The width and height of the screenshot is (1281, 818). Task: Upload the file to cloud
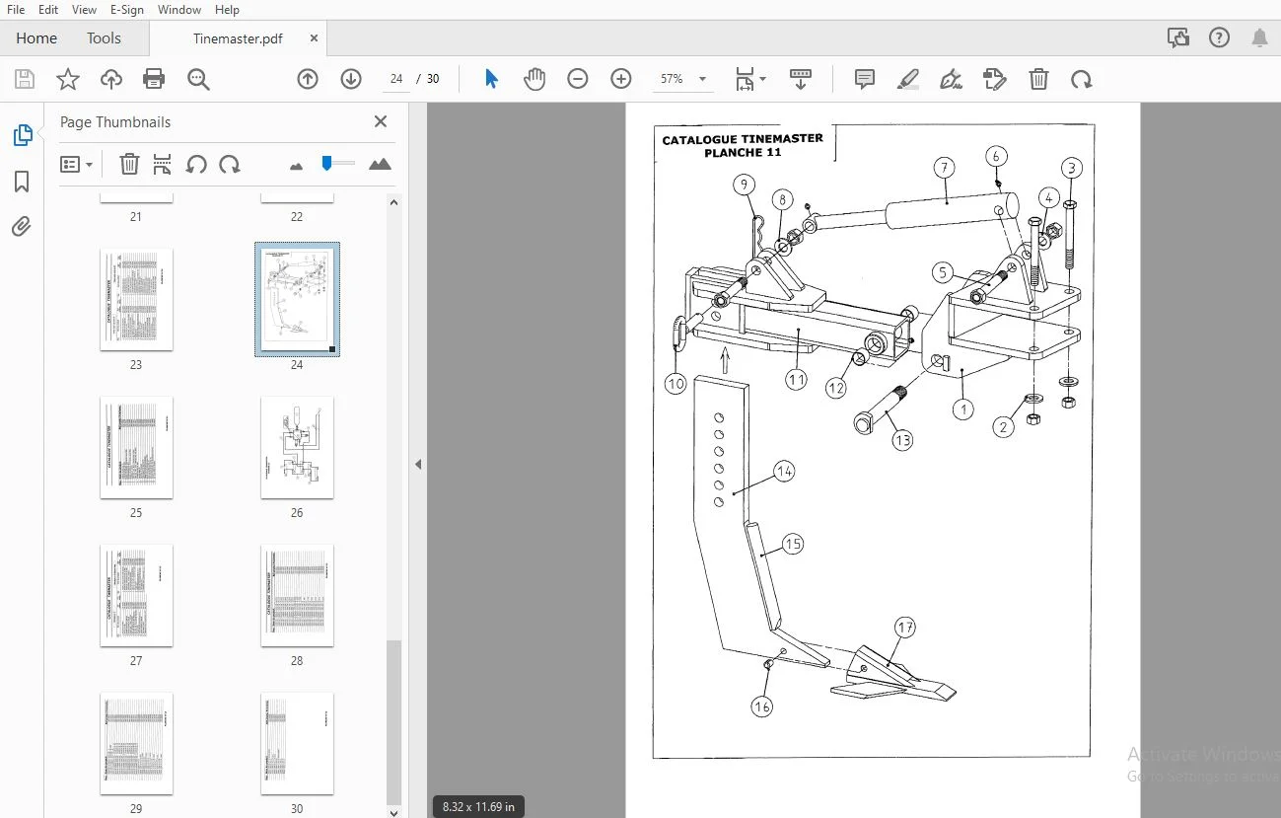pyautogui.click(x=110, y=80)
